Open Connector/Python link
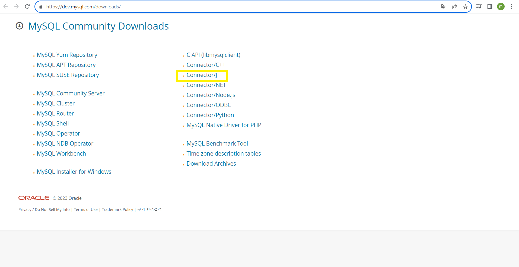The image size is (519, 267). click(210, 115)
